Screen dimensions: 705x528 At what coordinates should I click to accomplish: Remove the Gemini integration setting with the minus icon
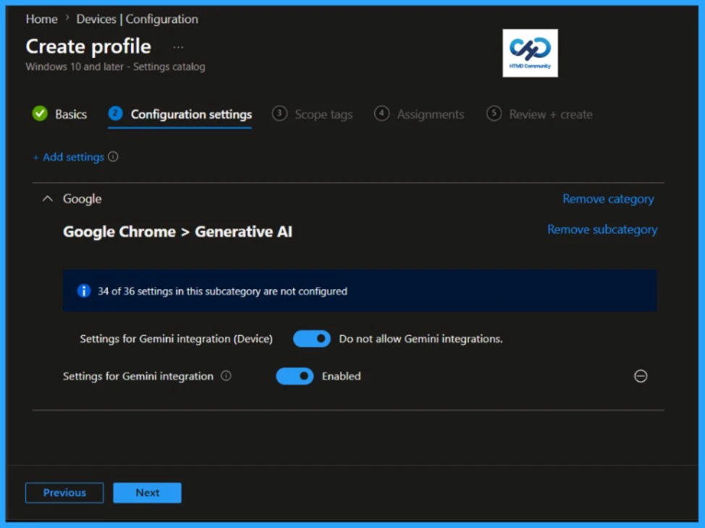coord(641,376)
